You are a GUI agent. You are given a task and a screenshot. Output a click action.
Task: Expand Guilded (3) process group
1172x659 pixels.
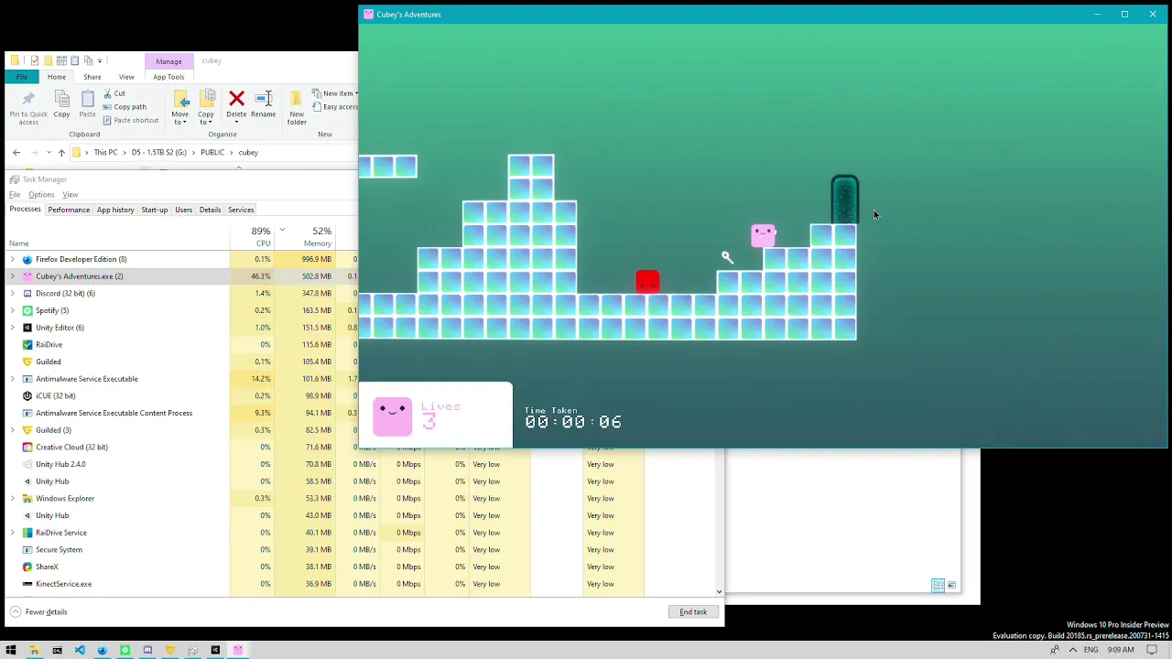pos(13,430)
